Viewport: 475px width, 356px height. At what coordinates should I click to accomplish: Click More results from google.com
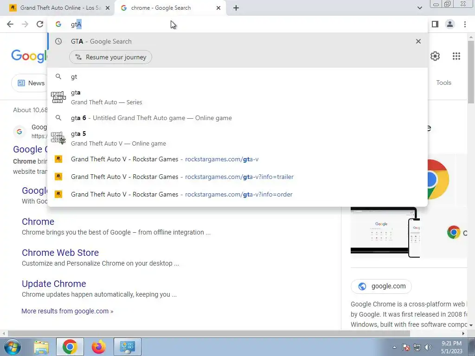click(x=67, y=311)
